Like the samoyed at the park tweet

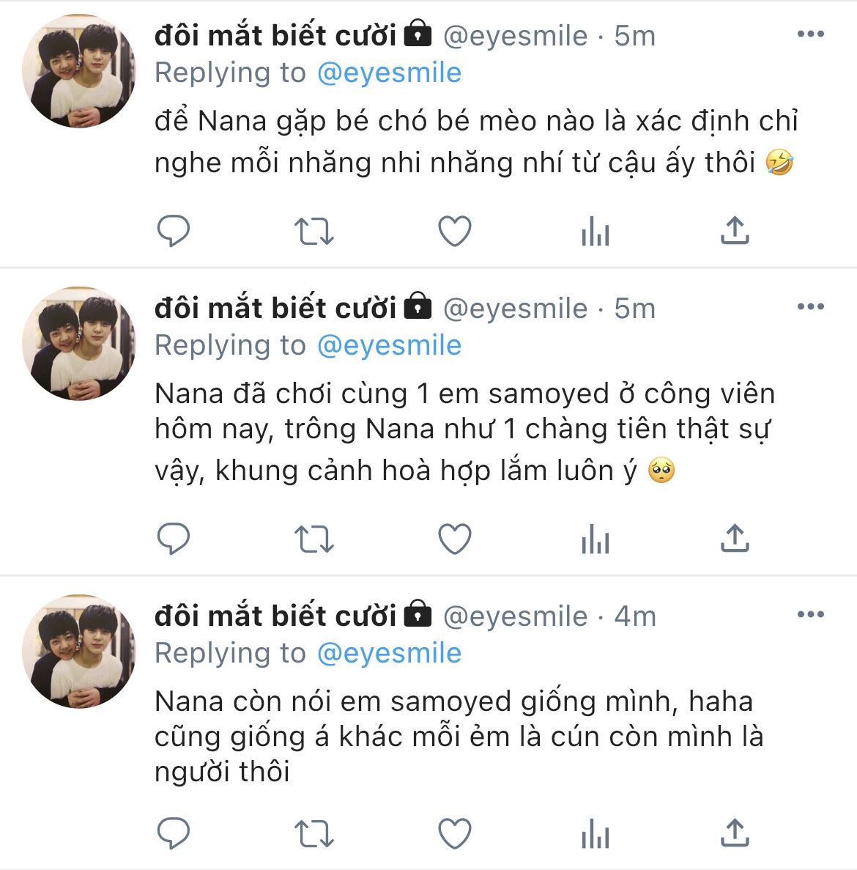pyautogui.click(x=454, y=540)
